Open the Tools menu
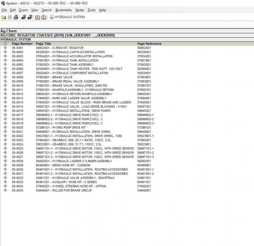Image resolution: width=254 pixels, height=246 pixels. pos(91,10)
